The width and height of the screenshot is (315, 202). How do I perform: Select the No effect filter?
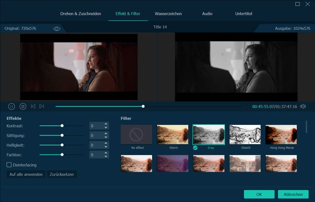[136, 135]
